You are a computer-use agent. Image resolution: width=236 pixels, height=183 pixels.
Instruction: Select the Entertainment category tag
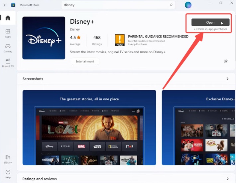pos(85,62)
